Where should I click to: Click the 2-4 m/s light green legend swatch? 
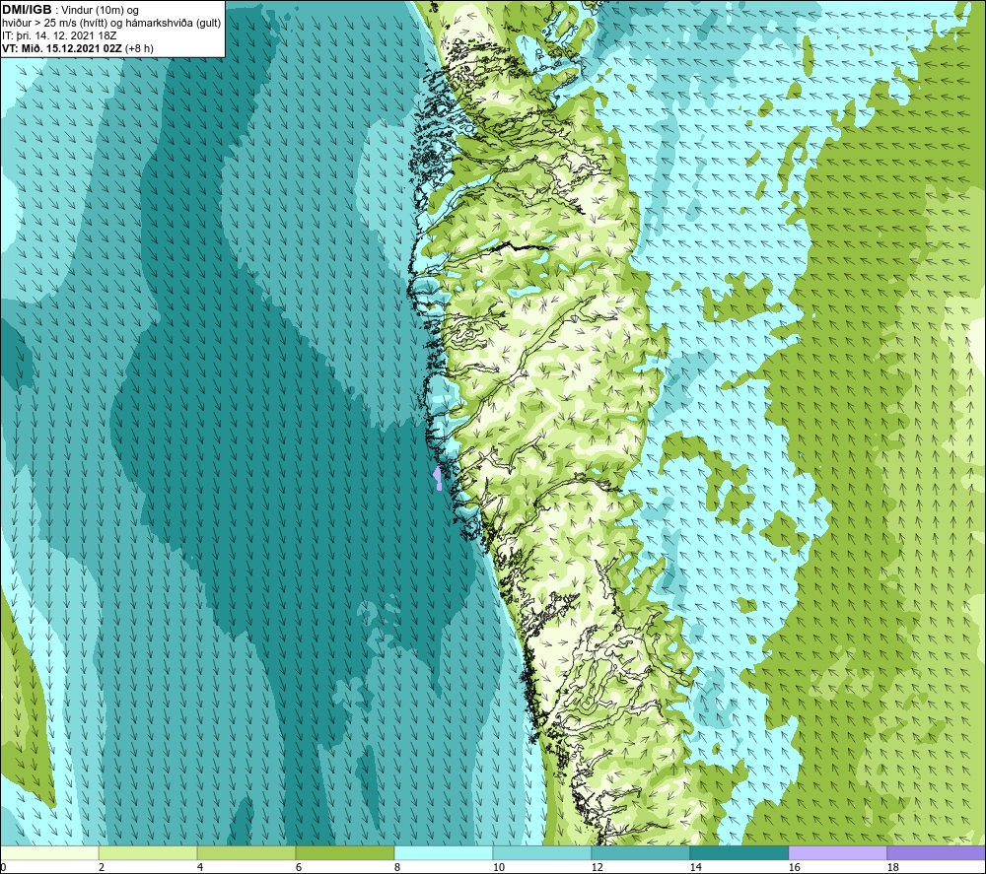point(148,852)
